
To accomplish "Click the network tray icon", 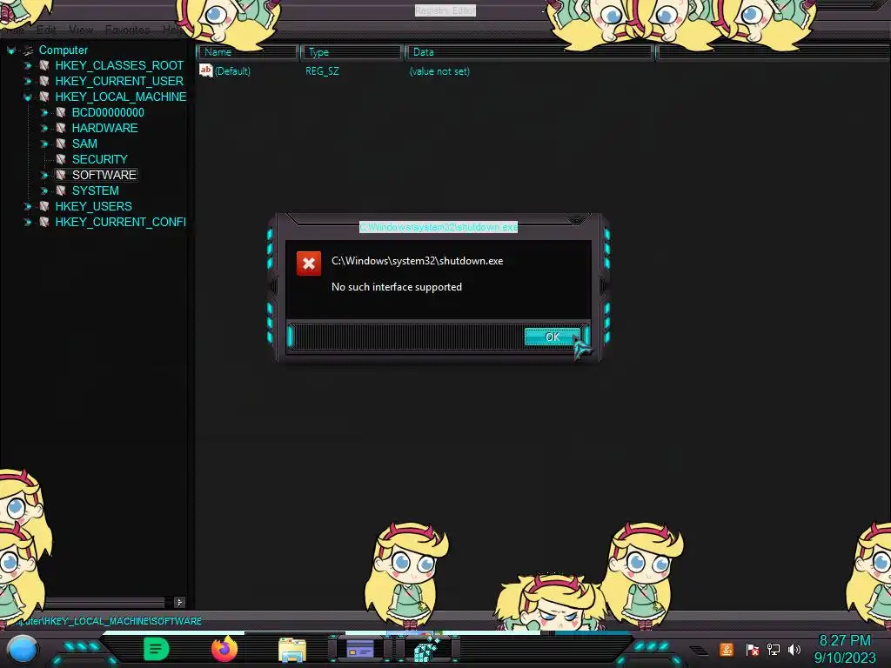I will point(774,649).
